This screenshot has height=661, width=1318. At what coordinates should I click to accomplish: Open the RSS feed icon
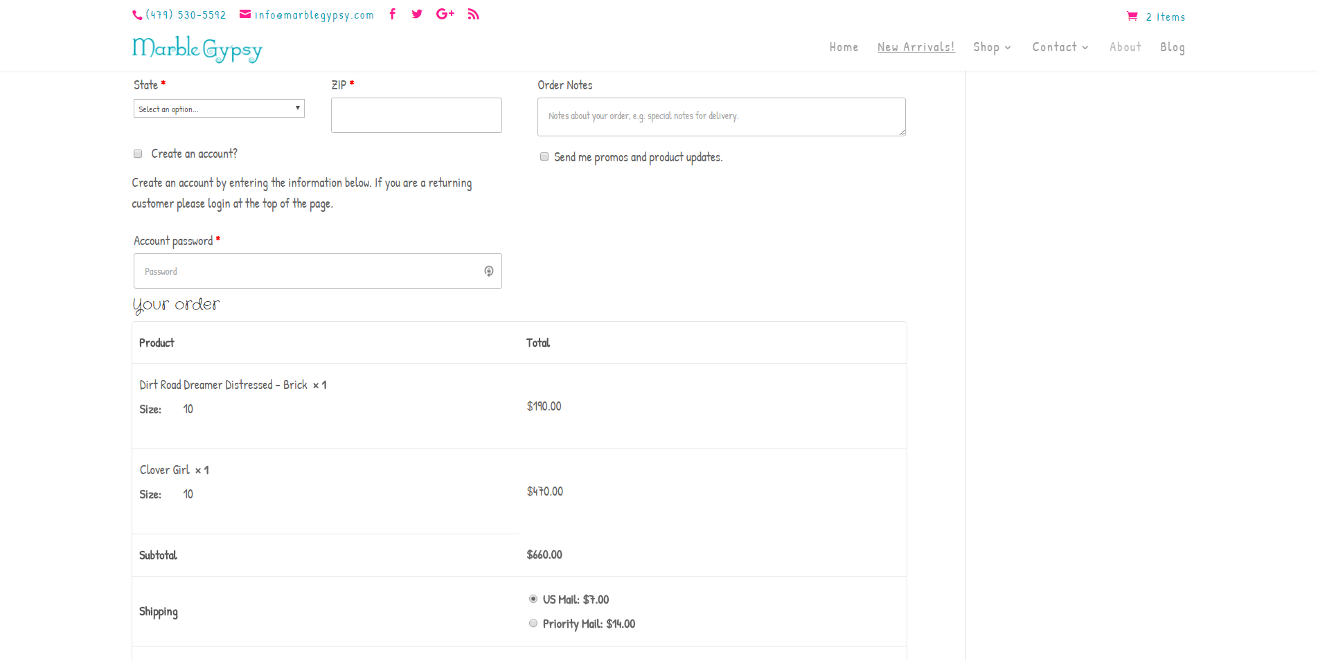coord(474,15)
